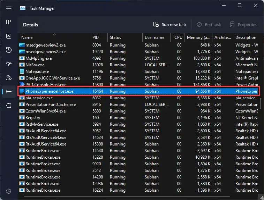Sort by the PID column header
The image size is (264, 200).
click(99, 37)
